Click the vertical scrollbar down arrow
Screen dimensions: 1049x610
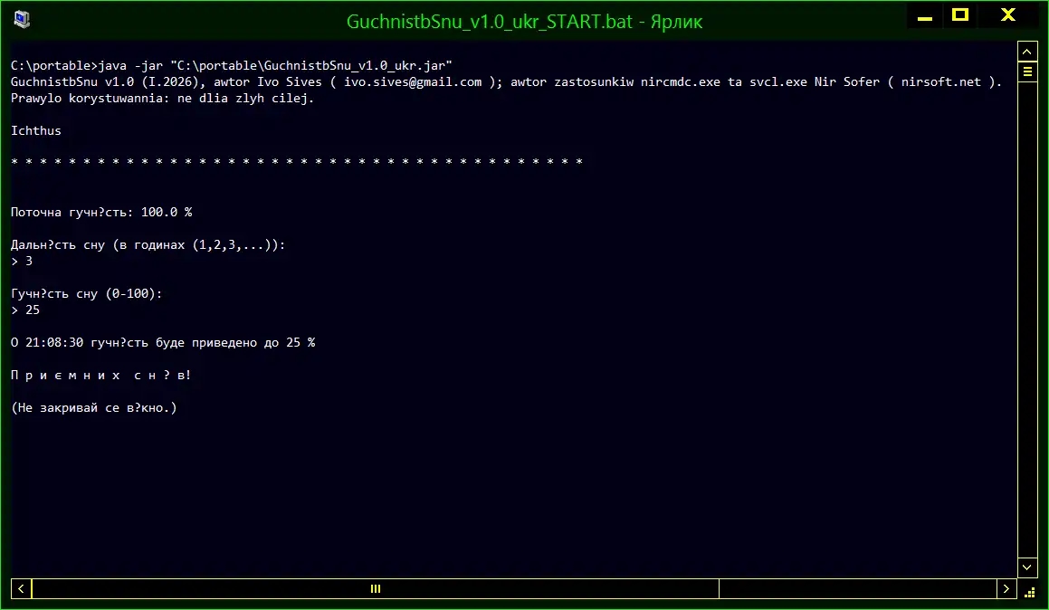(1027, 567)
